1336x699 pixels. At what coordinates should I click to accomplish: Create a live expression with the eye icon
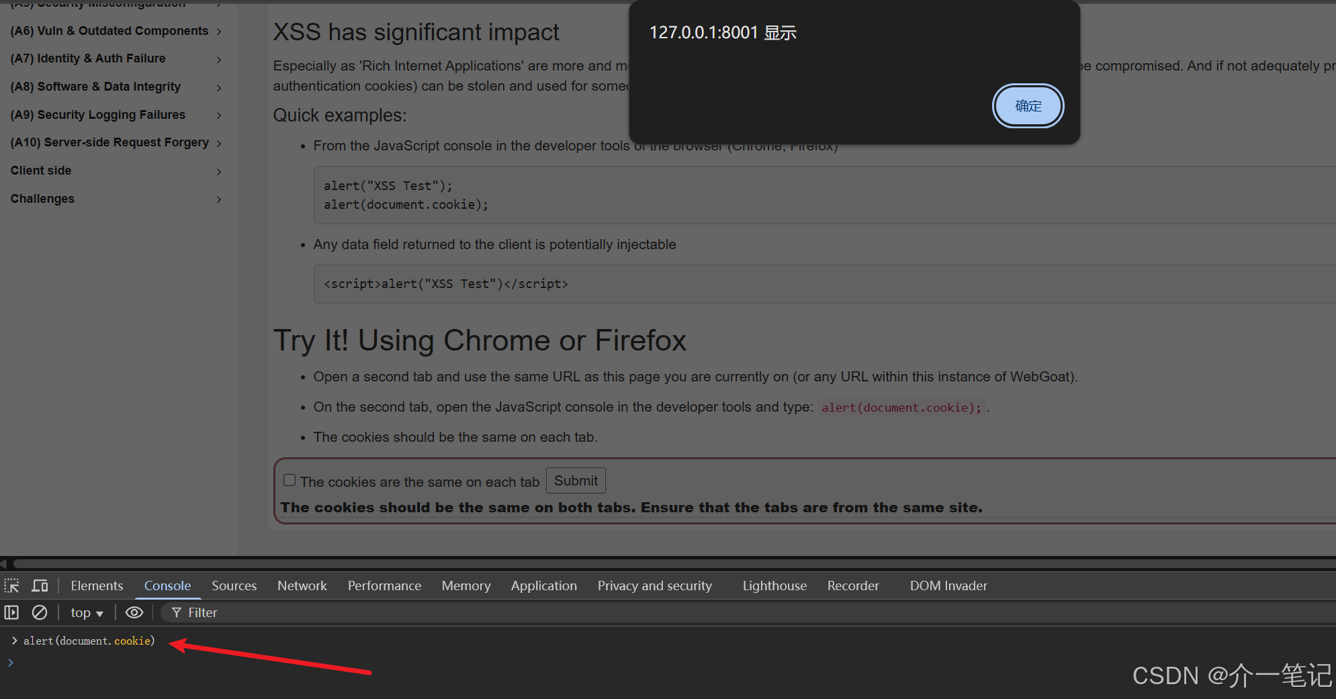point(134,612)
